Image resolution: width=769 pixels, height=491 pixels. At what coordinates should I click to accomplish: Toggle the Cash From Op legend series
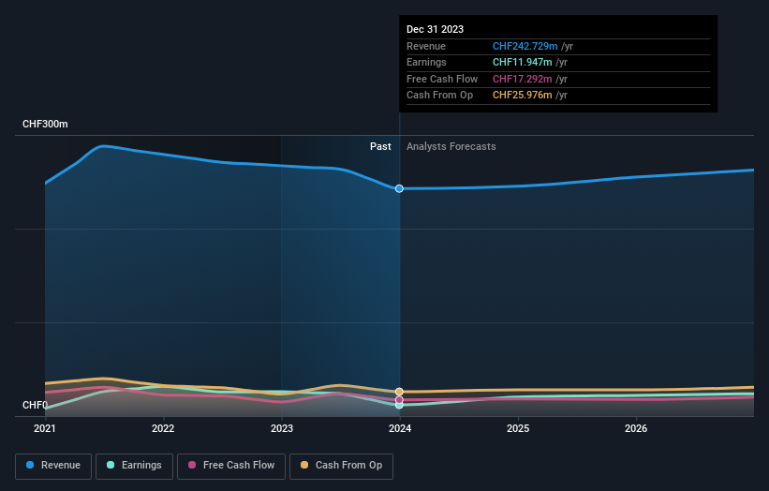click(341, 466)
